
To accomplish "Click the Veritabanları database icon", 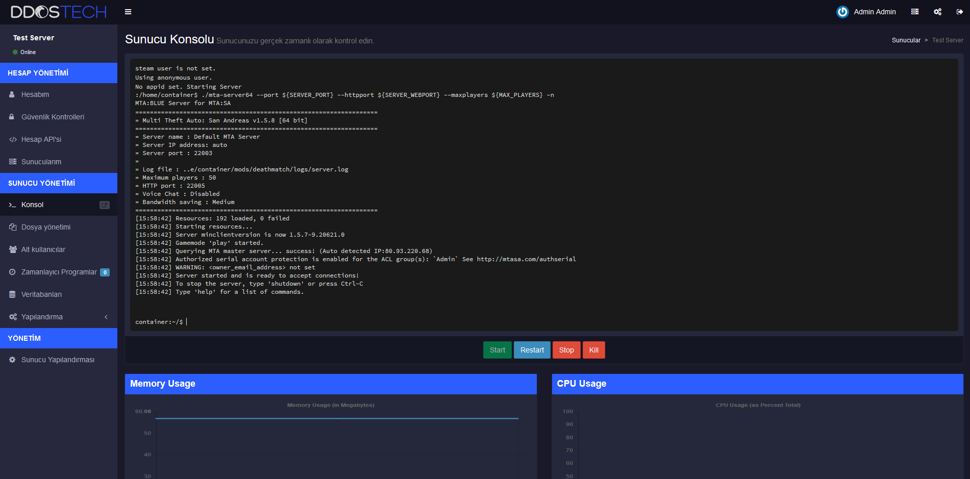I will point(12,294).
